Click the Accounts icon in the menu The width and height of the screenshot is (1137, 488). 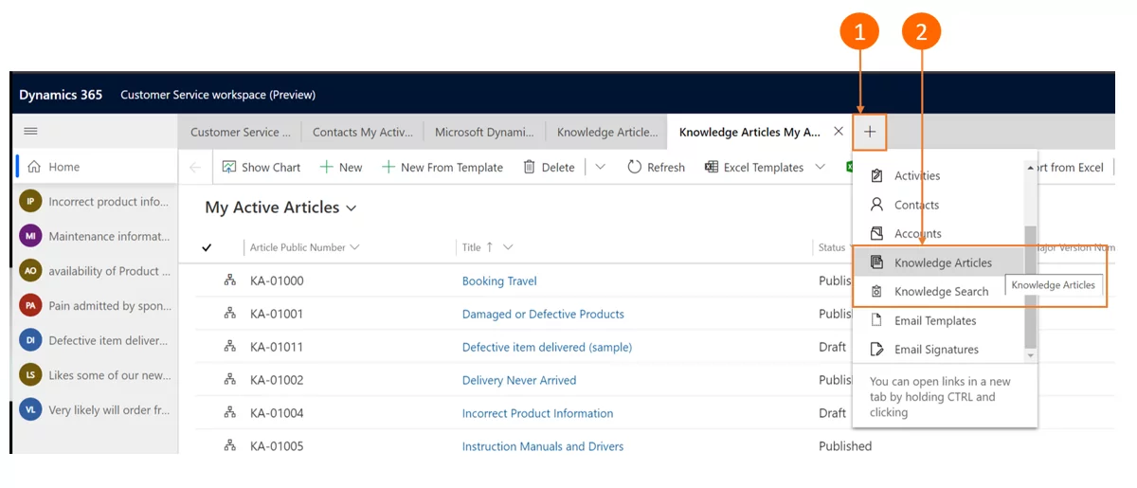point(876,233)
